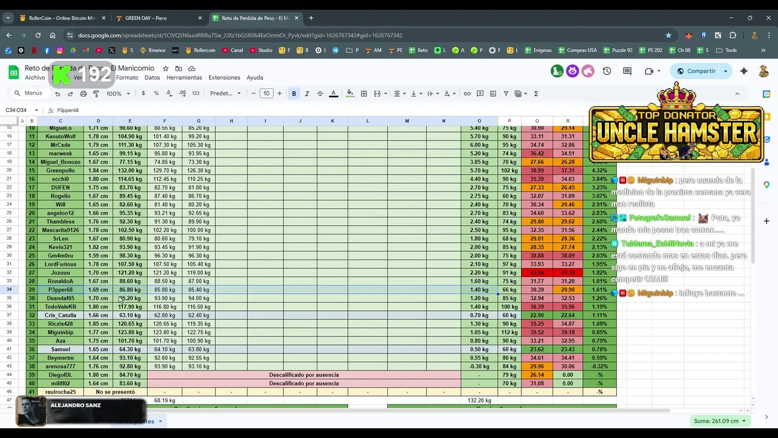Decrease the font size
The image size is (778, 438).
click(x=253, y=94)
